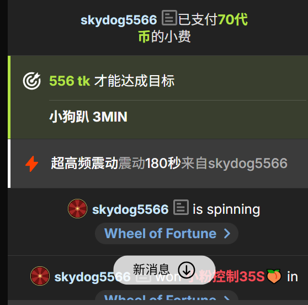The image size is (308, 305).
Task: Expand the Wheel of Fortune chevron arrow
Action: [227, 233]
